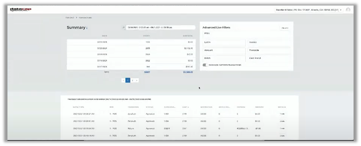
Task: Click the calendar icon beside date range
Action: click(x=124, y=27)
